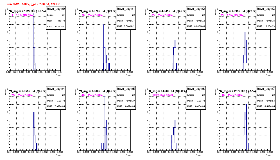Click RMS 6.548e-05 in havg_asym7 stats

[x=266, y=107]
